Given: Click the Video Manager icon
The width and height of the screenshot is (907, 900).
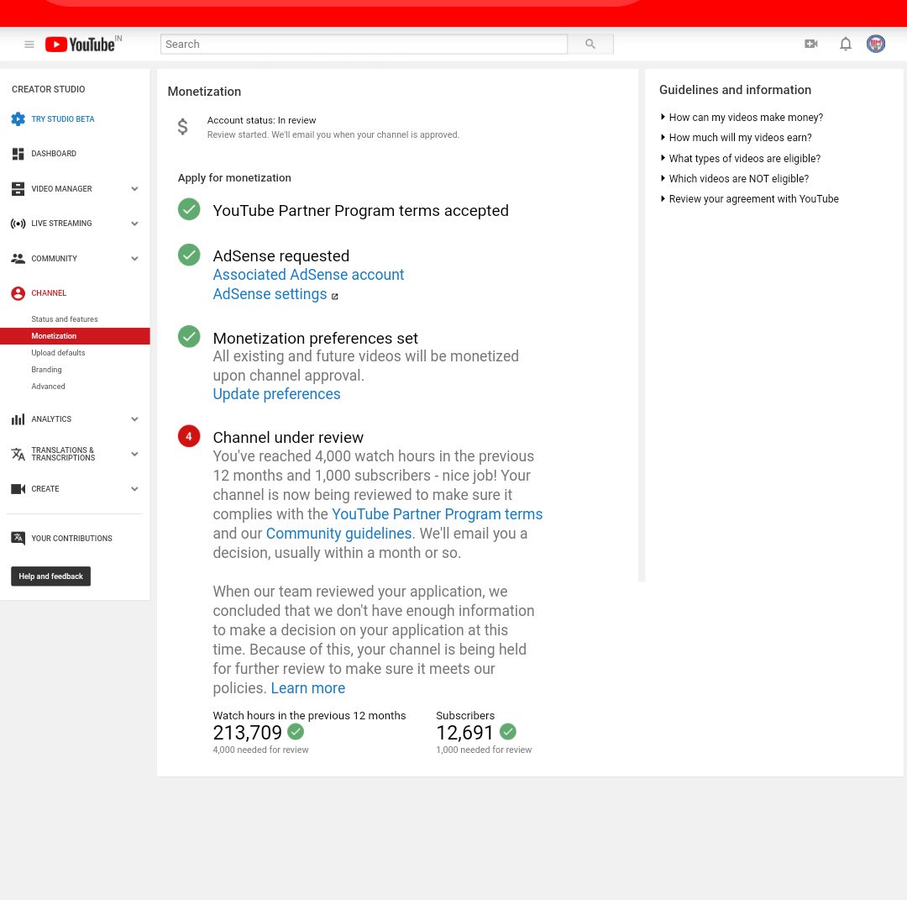Looking at the screenshot, I should click(x=18, y=189).
